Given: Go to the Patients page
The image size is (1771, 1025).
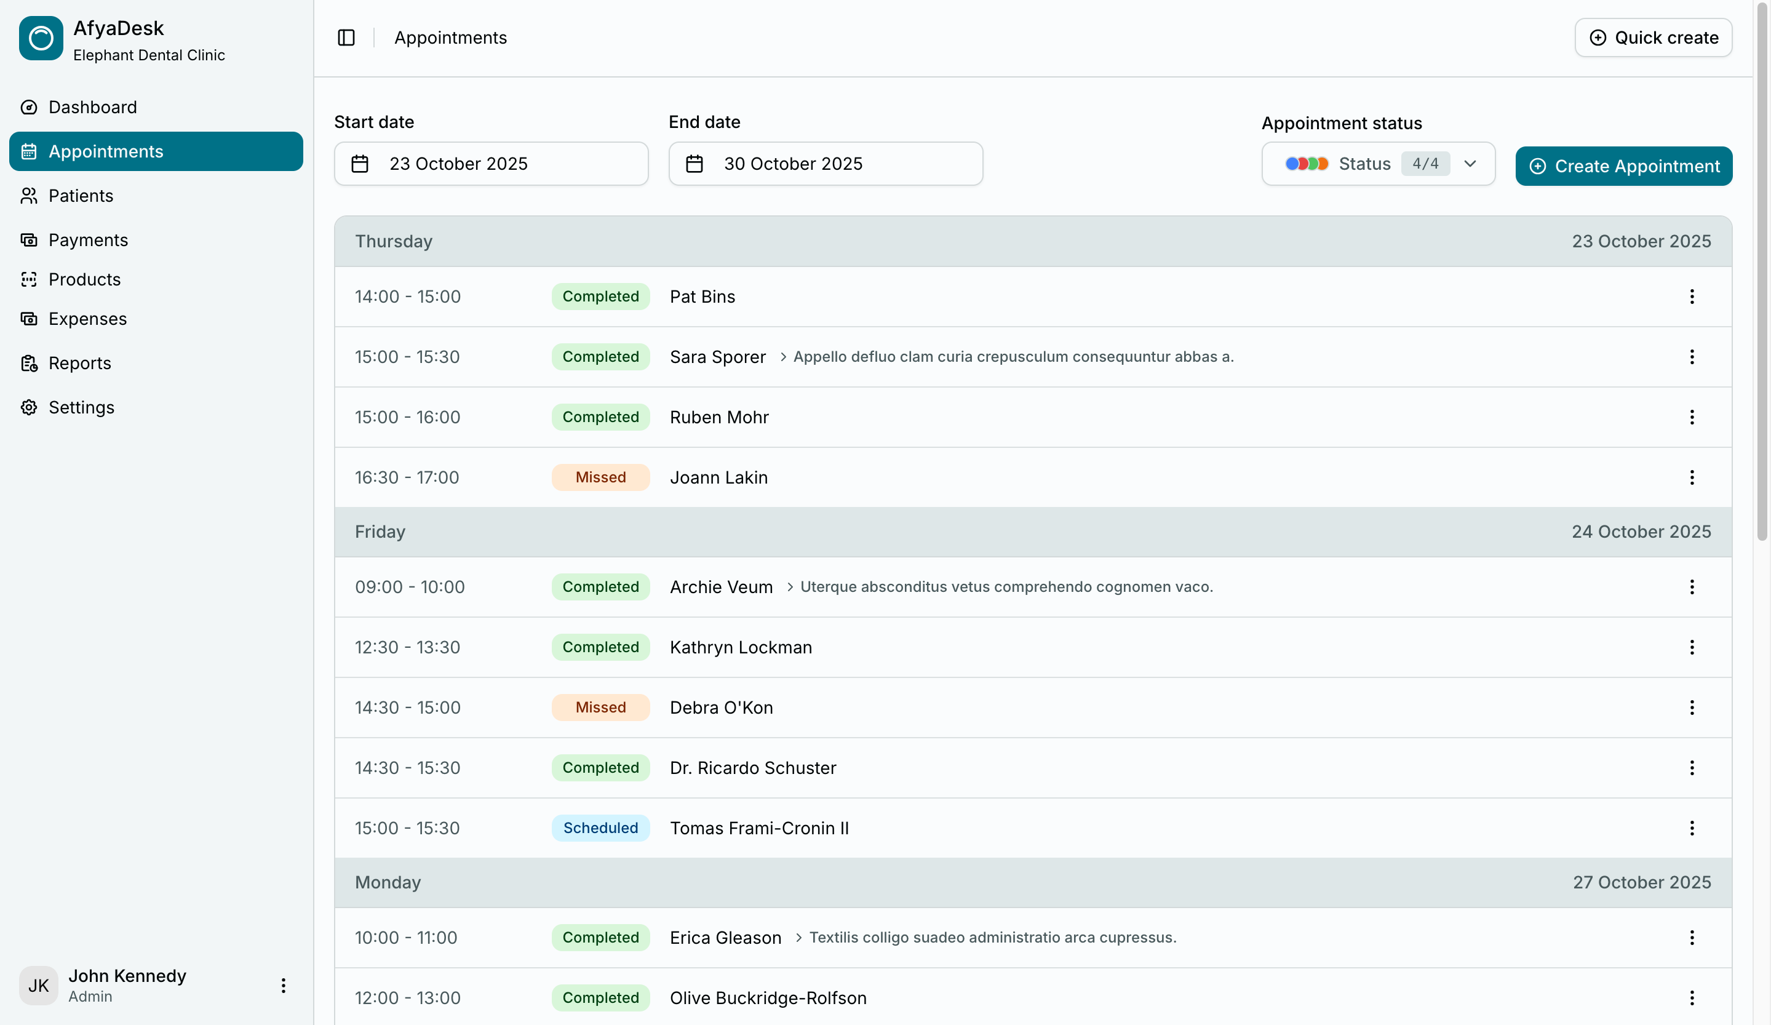Looking at the screenshot, I should coord(81,196).
